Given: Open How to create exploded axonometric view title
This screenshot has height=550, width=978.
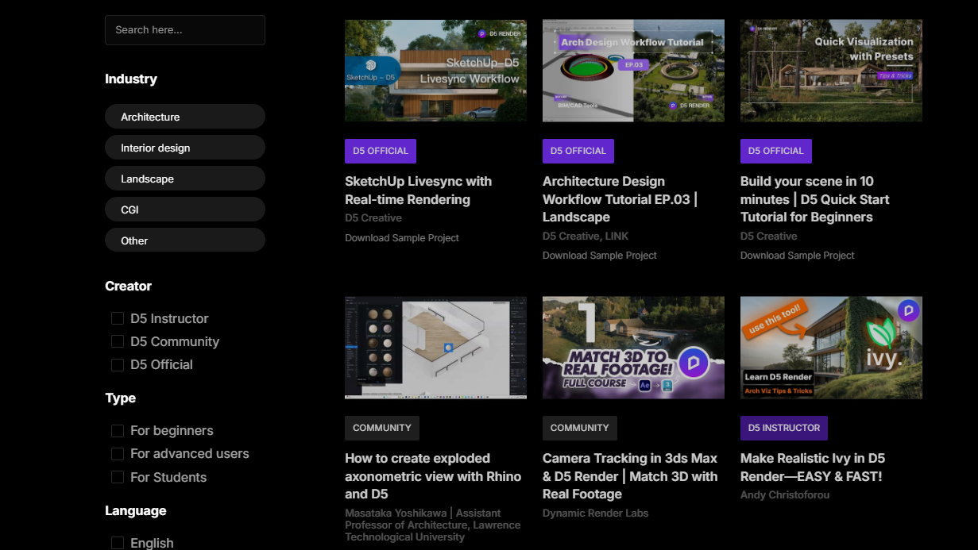Looking at the screenshot, I should pyautogui.click(x=433, y=476).
